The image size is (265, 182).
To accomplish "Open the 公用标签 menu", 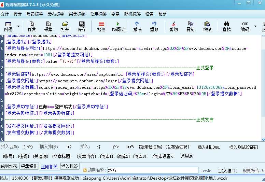I will click(98, 14).
